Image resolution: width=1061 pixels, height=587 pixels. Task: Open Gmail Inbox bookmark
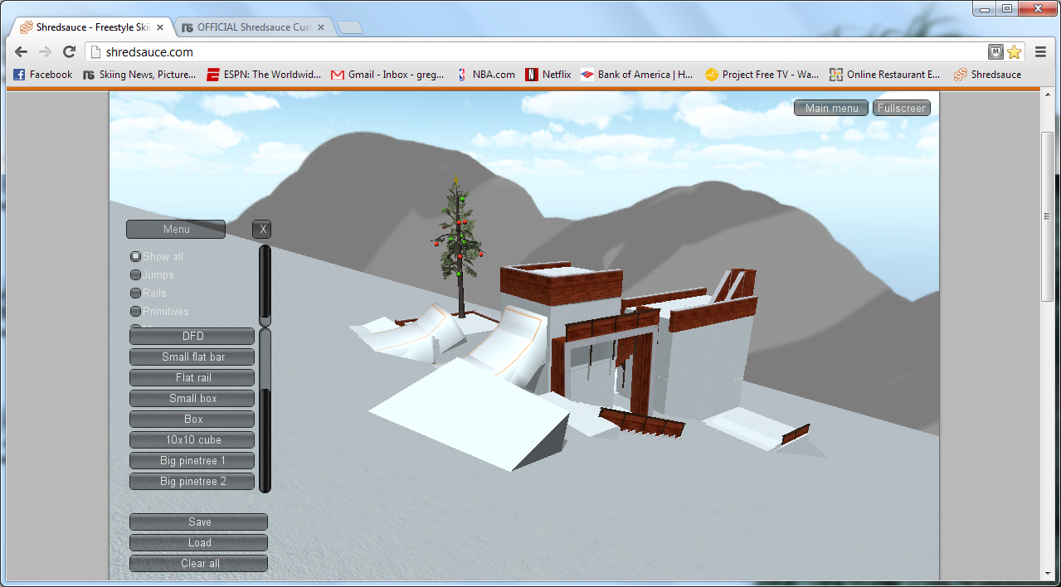pos(387,75)
